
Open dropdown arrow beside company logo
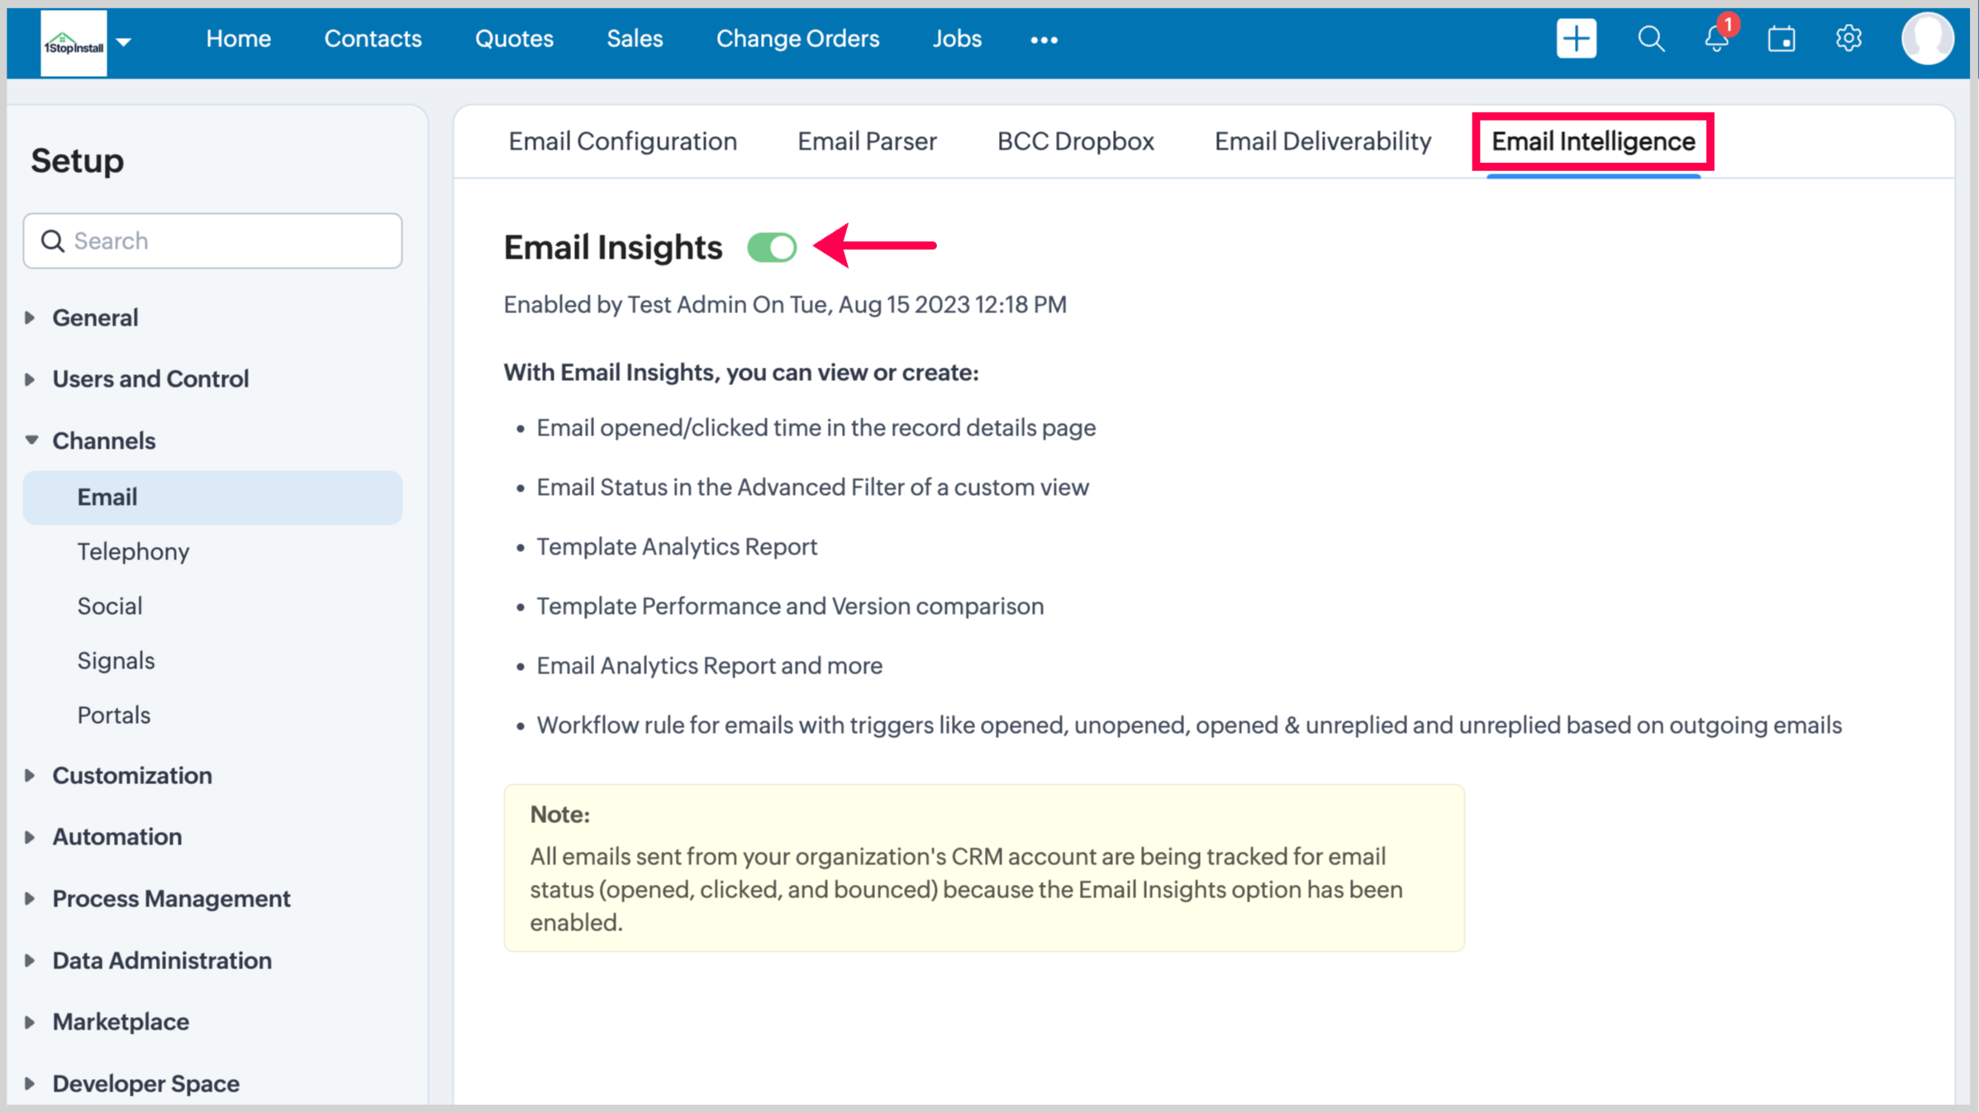pyautogui.click(x=124, y=41)
